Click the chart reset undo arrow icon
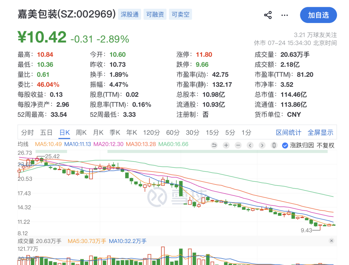Screen dimensions: 349x265 click(x=214, y=145)
